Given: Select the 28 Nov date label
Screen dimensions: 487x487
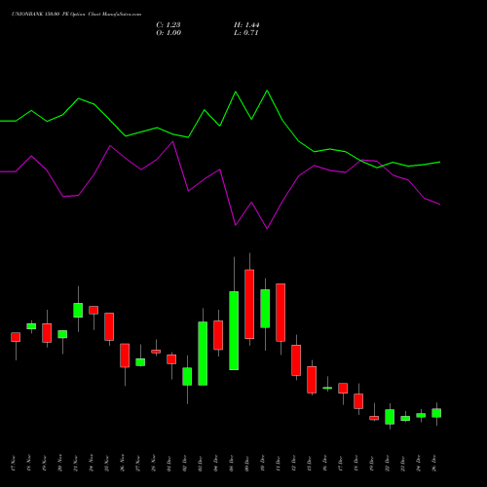Looking at the screenshot, I should [154, 463].
